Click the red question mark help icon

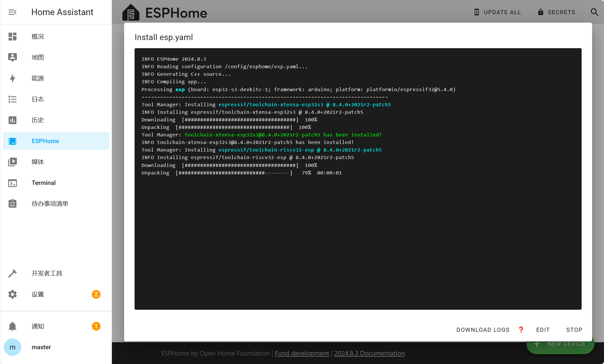pyautogui.click(x=521, y=329)
